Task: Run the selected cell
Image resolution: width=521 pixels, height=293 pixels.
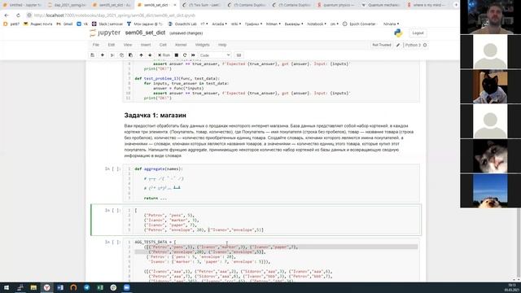Action: pyautogui.click(x=164, y=55)
